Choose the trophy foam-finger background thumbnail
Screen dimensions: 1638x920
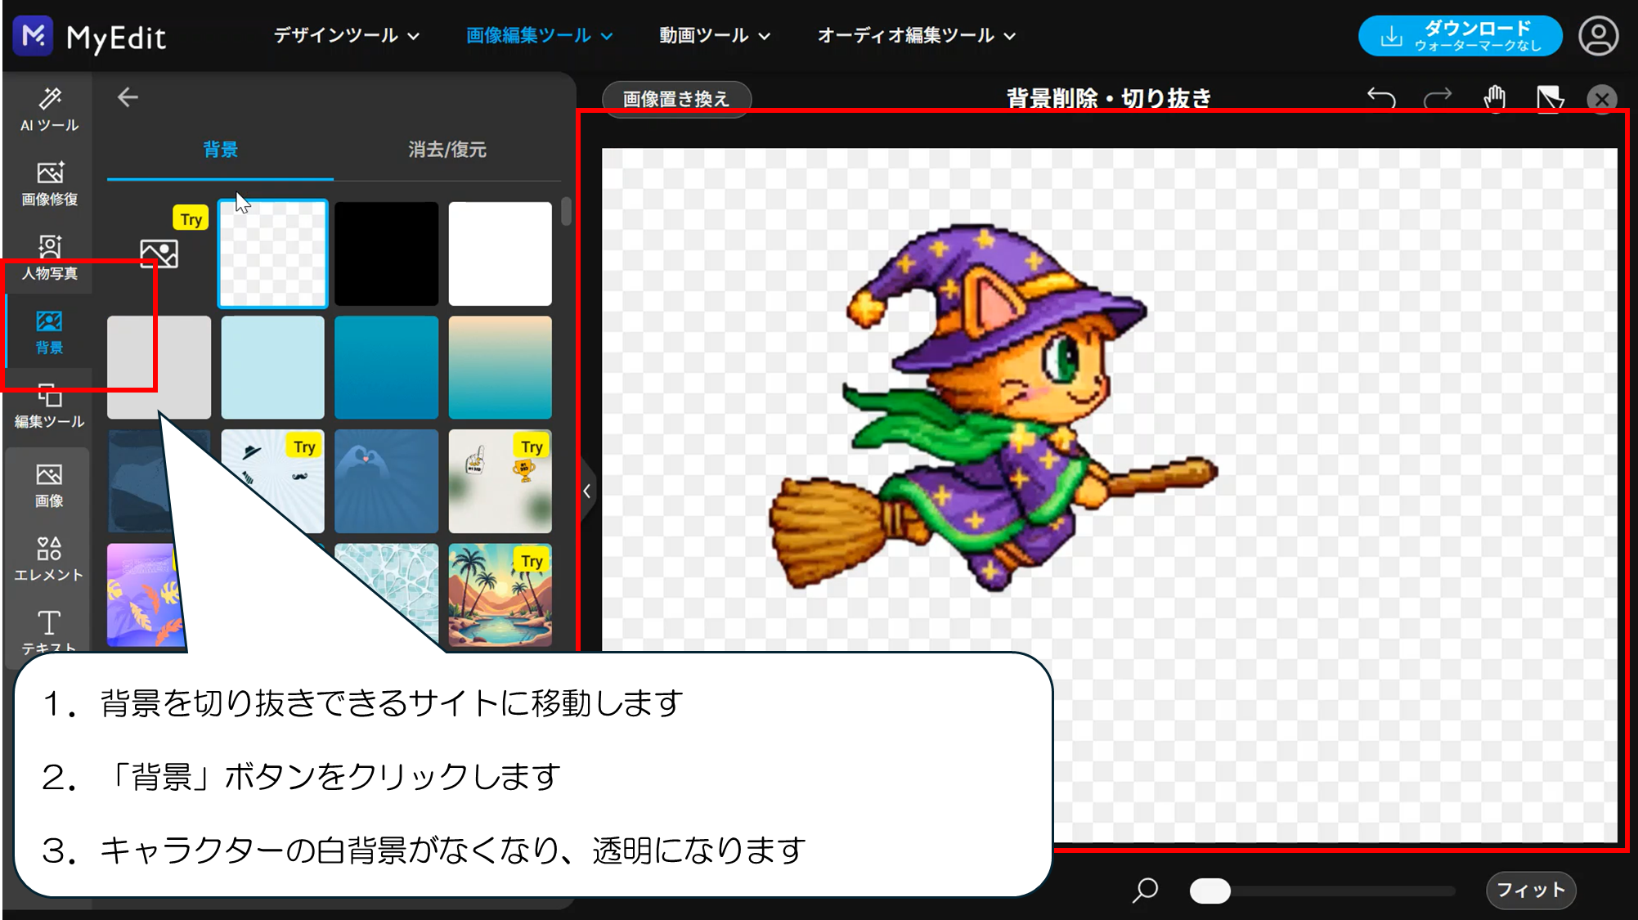click(500, 481)
